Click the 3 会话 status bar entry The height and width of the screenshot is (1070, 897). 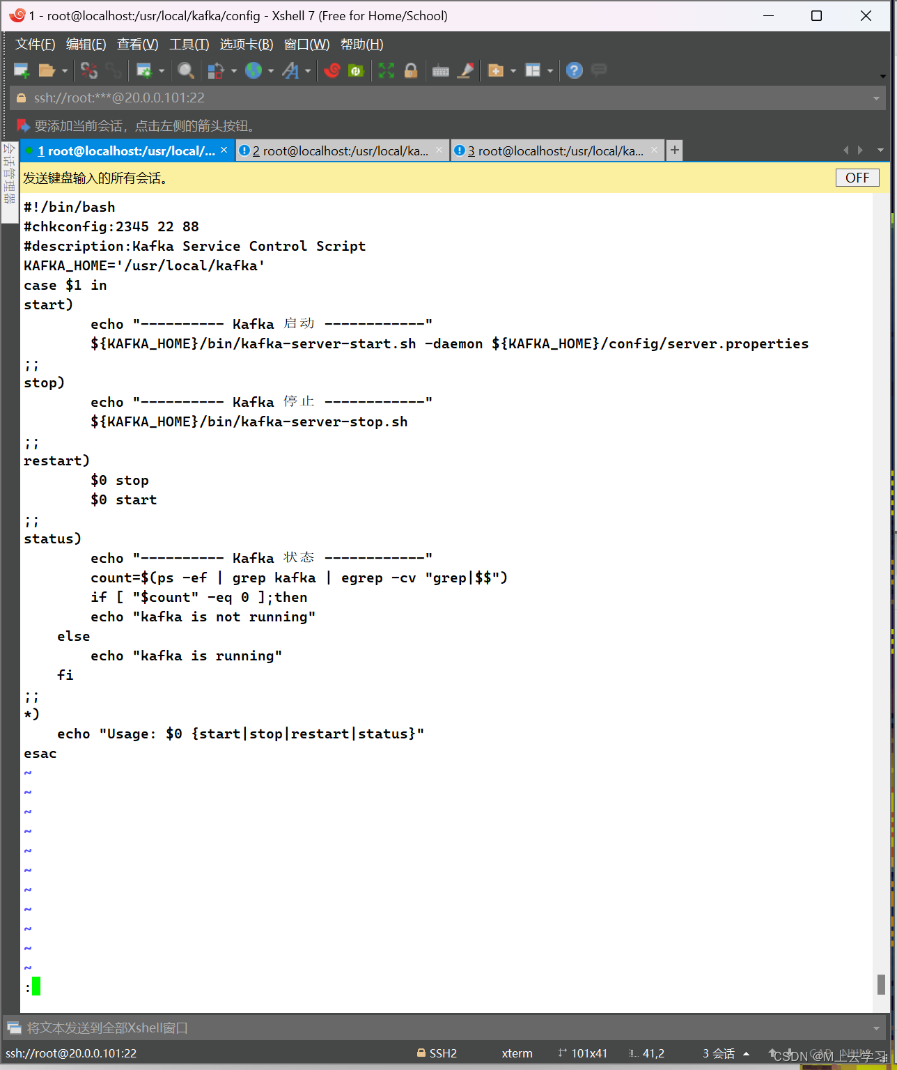tap(719, 1053)
